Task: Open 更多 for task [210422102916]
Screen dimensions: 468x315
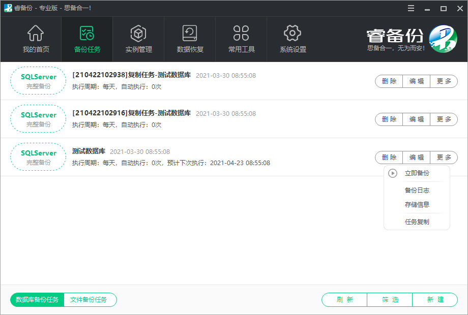Action: point(444,119)
